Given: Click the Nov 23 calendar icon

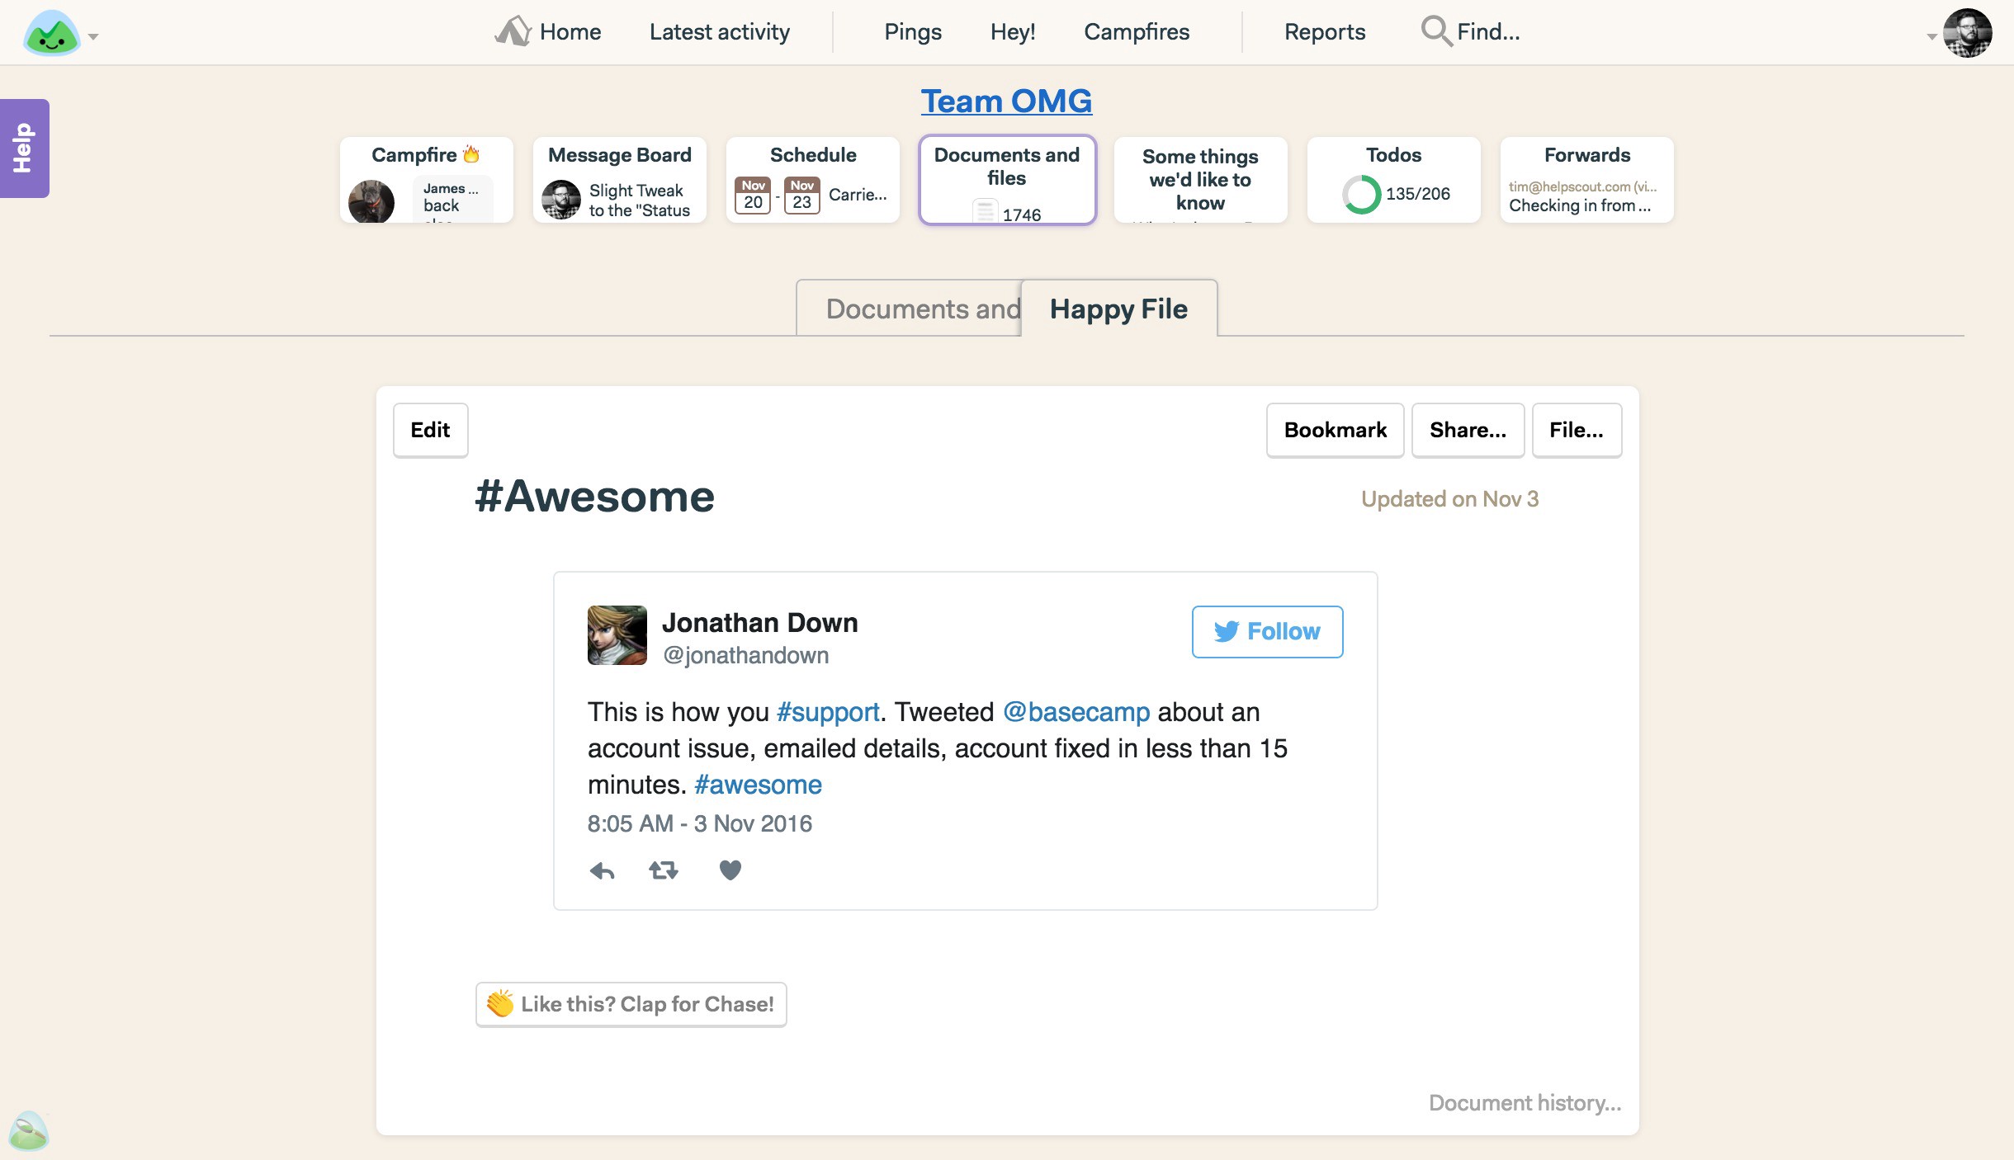Looking at the screenshot, I should coord(802,196).
